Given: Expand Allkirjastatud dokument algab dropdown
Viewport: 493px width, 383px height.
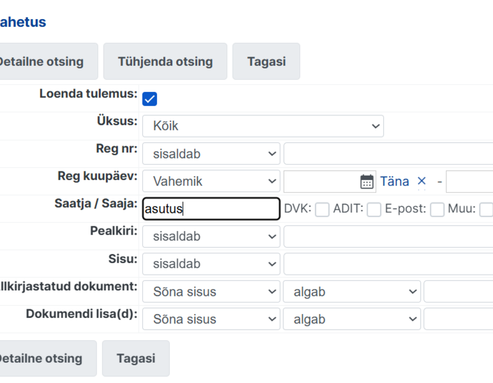Looking at the screenshot, I should click(x=352, y=292).
